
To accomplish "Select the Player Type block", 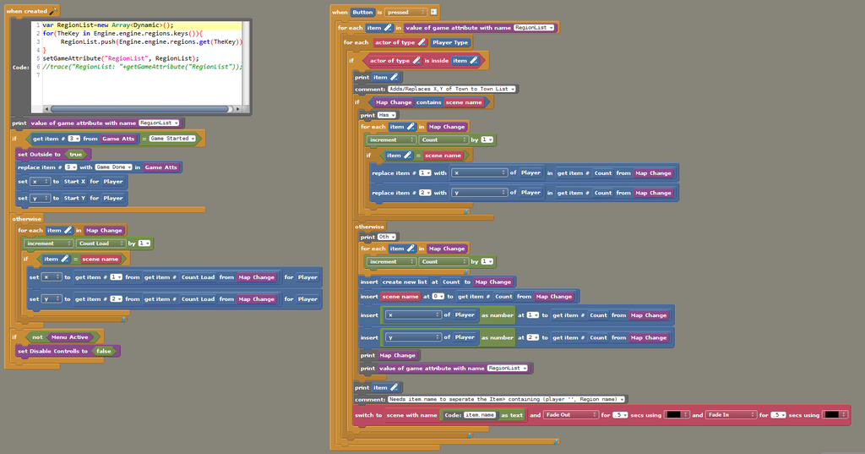I will [x=450, y=42].
